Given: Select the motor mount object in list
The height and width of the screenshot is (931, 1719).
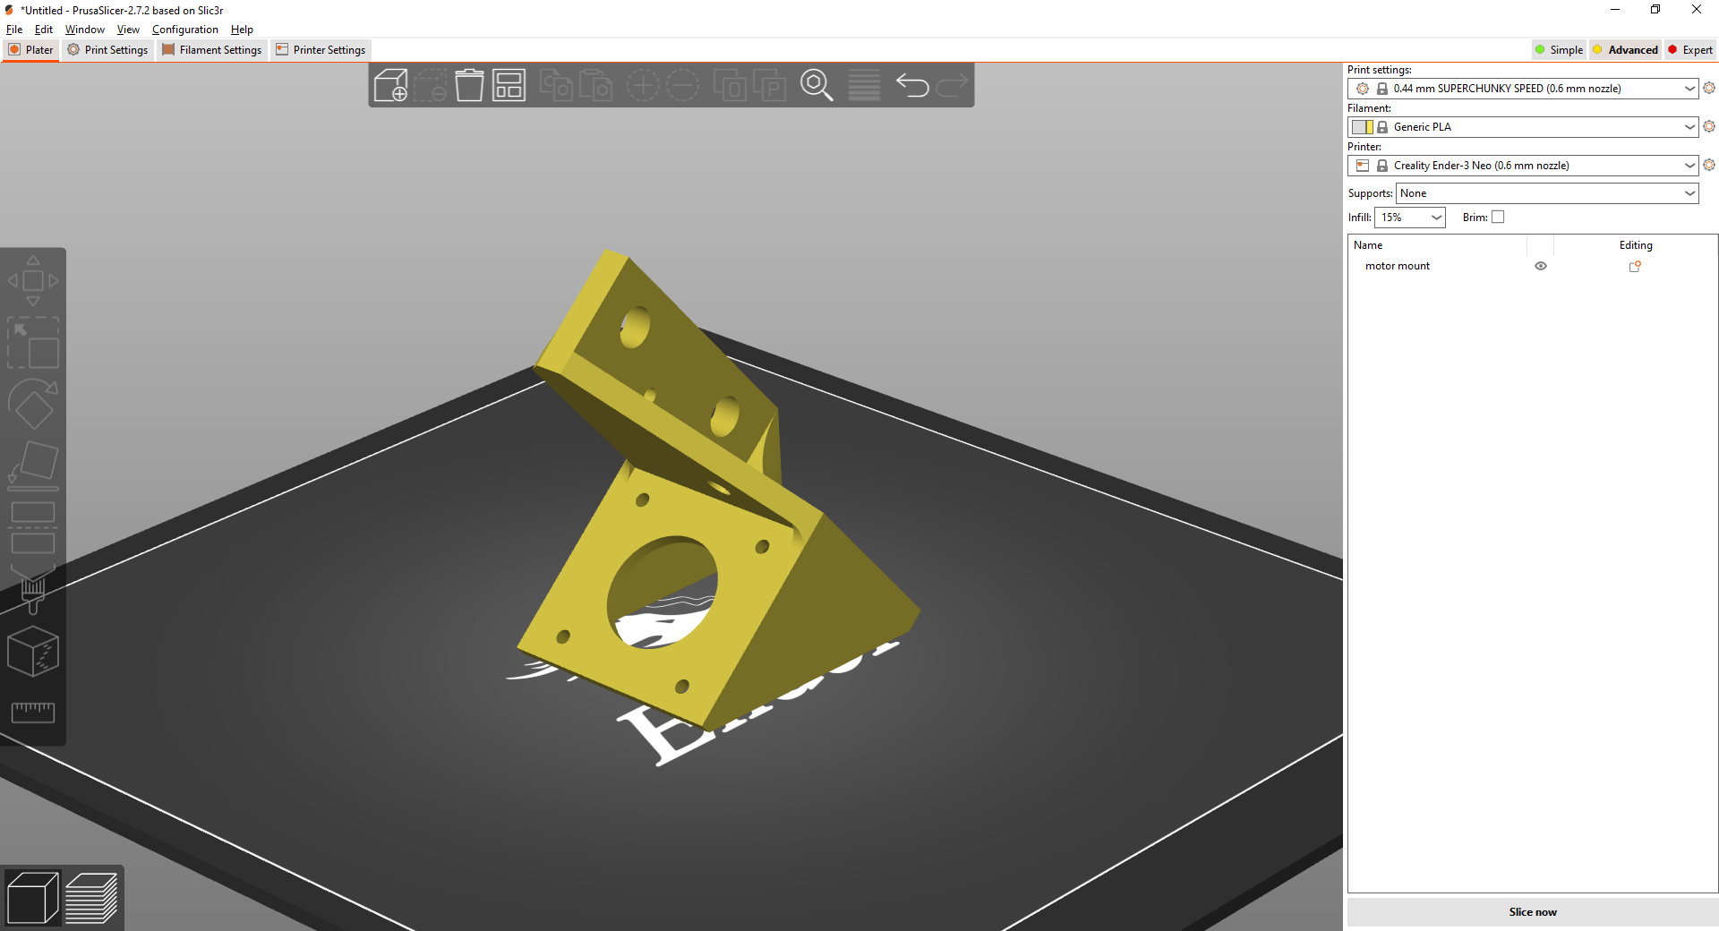Looking at the screenshot, I should coord(1398,266).
